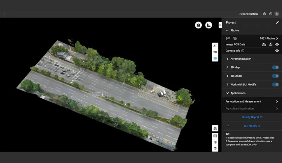
Task: Select the dark cube display mode
Action: coord(215,149)
